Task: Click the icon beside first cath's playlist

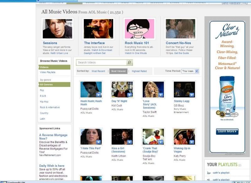Action: (209, 173)
